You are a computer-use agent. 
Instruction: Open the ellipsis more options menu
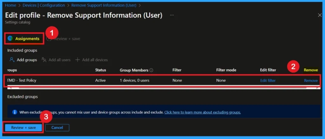tap(172, 15)
